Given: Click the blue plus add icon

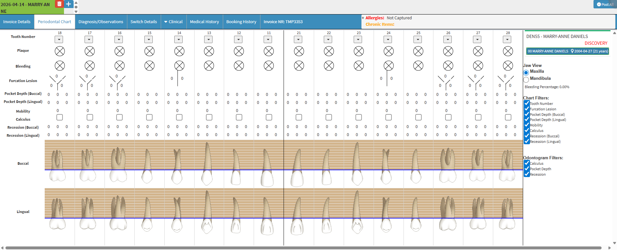Looking at the screenshot, I should pyautogui.click(x=68, y=4).
